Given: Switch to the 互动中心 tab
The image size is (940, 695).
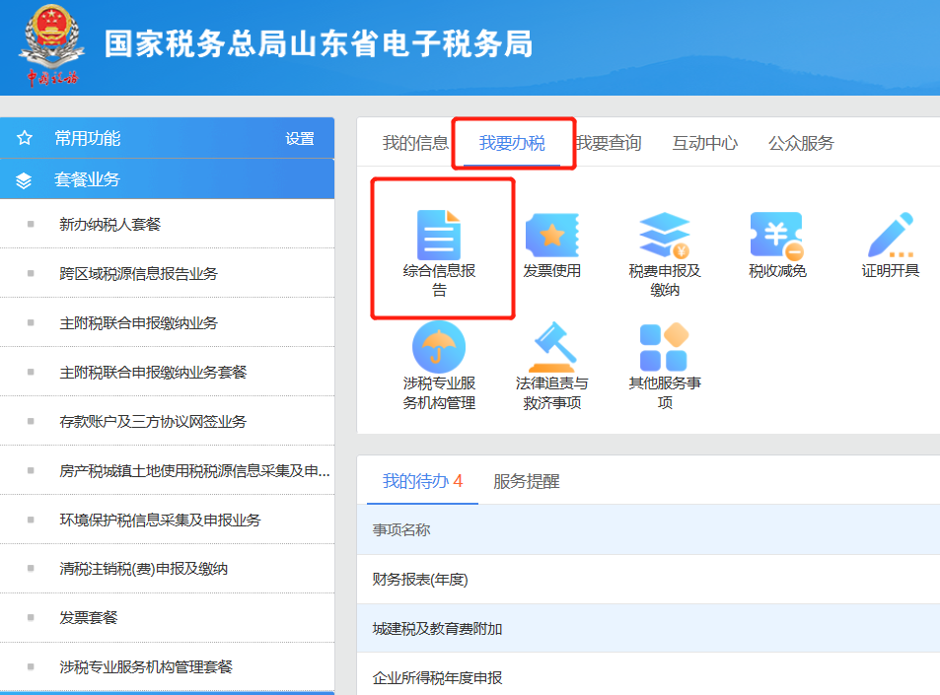Looking at the screenshot, I should coord(705,143).
